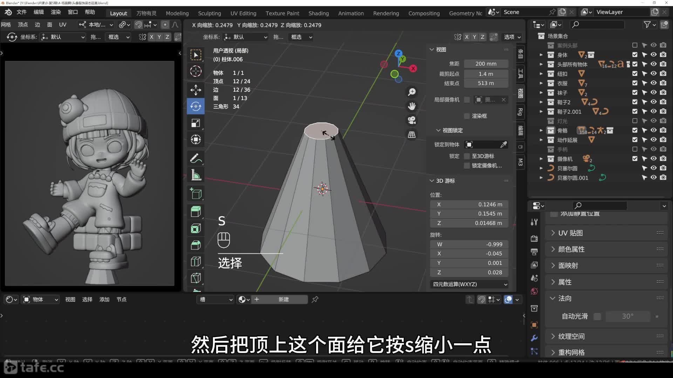Expand the UV 贴图 panel
The width and height of the screenshot is (673, 378).
coord(607,233)
